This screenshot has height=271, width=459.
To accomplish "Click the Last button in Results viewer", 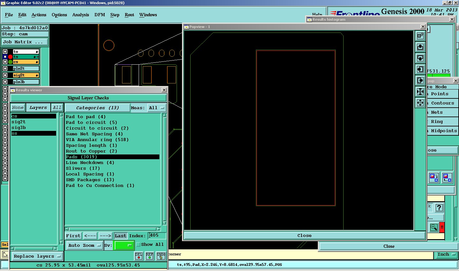I will 120,236.
